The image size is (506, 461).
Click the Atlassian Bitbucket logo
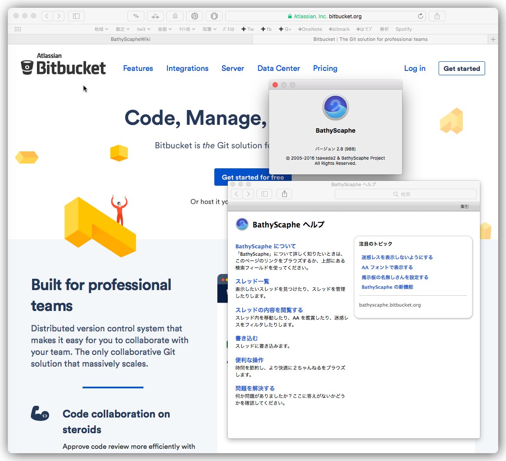(63, 64)
